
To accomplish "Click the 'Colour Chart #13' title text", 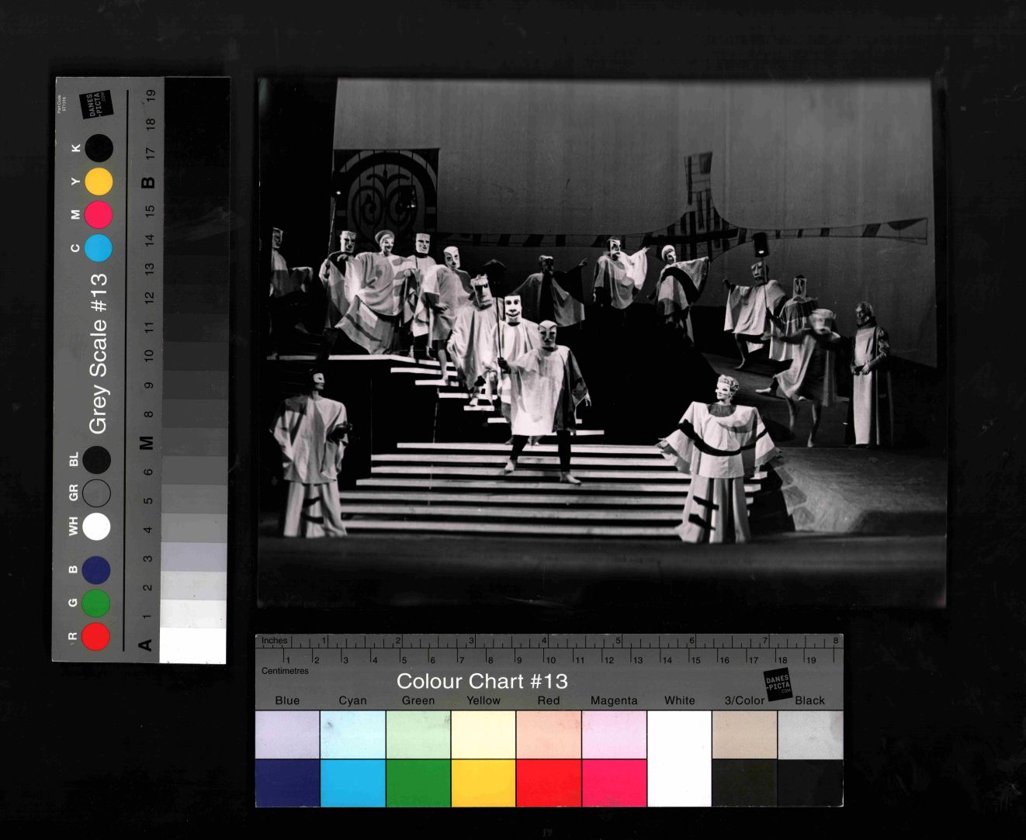I will (482, 682).
